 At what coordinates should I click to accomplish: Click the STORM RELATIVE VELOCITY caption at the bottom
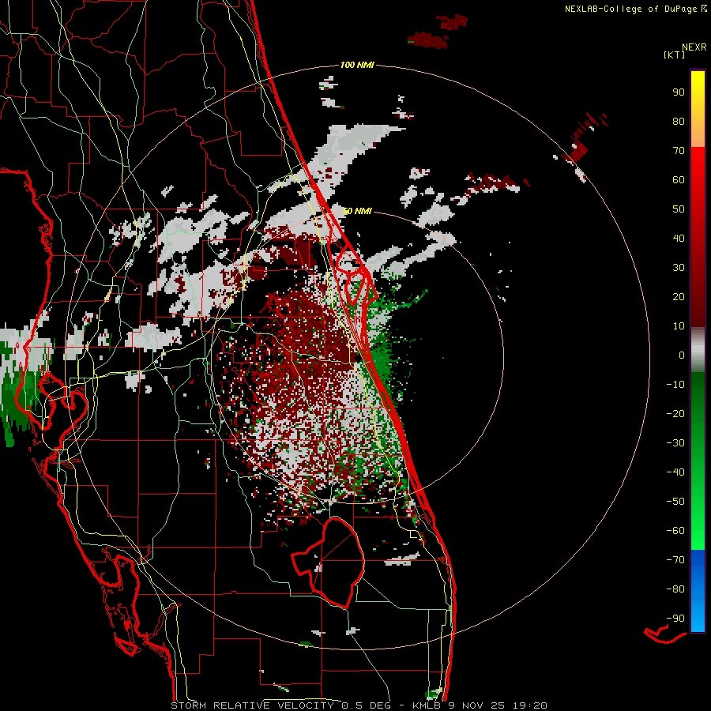pos(359,705)
